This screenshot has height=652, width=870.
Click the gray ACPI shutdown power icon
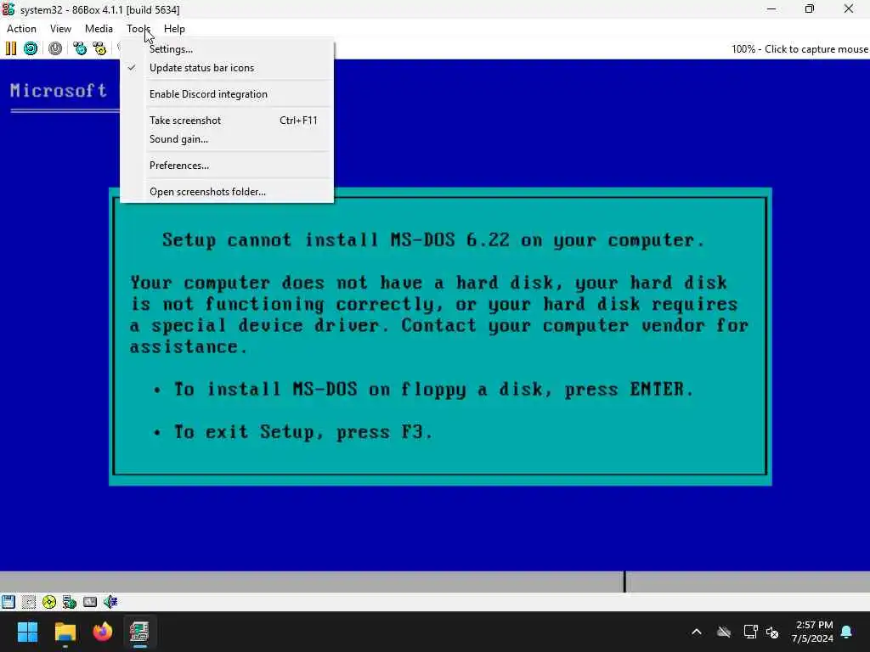(x=55, y=48)
